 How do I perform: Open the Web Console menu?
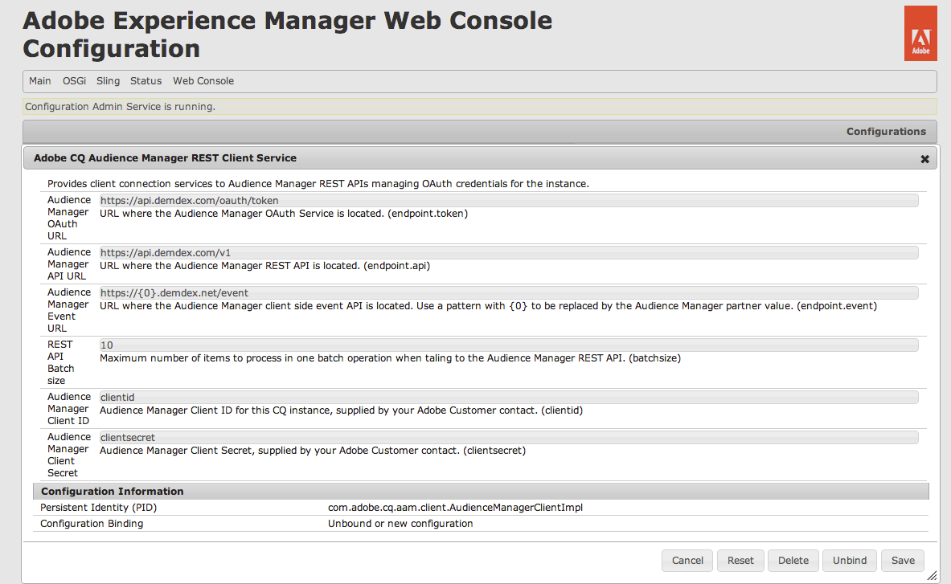pos(203,80)
